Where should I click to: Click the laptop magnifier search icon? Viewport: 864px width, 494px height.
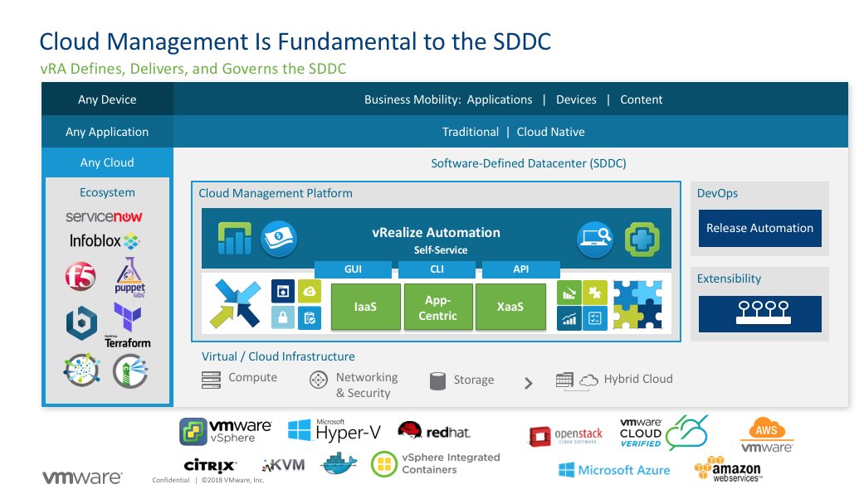[x=594, y=239]
